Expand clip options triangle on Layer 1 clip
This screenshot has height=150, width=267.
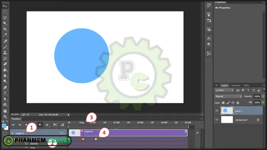pyautogui.click(x=82, y=131)
